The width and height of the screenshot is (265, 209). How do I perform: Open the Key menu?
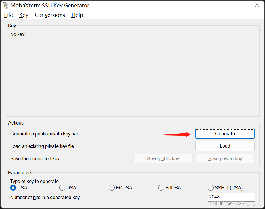click(23, 15)
